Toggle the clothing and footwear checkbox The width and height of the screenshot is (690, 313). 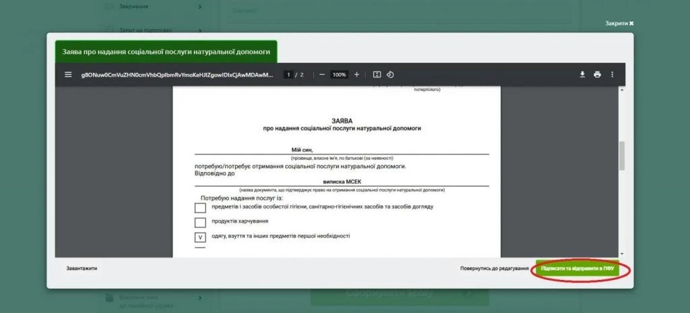click(x=200, y=237)
